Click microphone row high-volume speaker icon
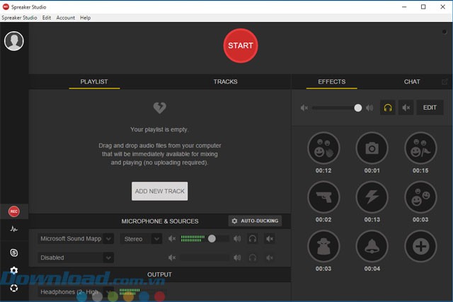 click(237, 238)
